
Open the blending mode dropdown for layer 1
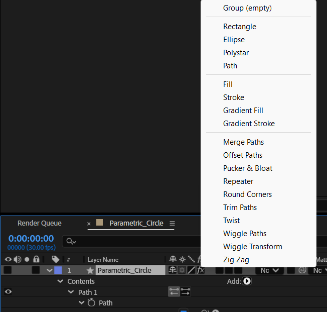point(269,270)
